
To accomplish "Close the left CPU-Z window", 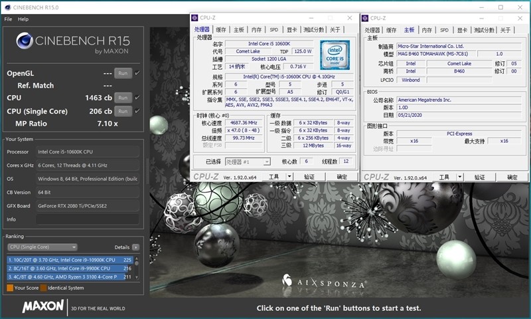I will (x=350, y=18).
